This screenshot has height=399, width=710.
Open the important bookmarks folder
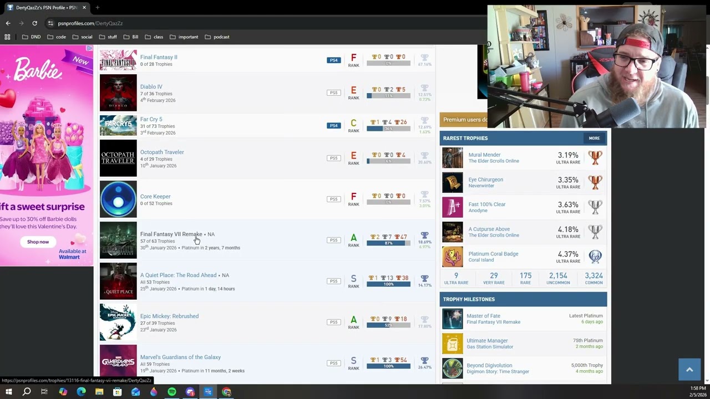pyautogui.click(x=184, y=37)
